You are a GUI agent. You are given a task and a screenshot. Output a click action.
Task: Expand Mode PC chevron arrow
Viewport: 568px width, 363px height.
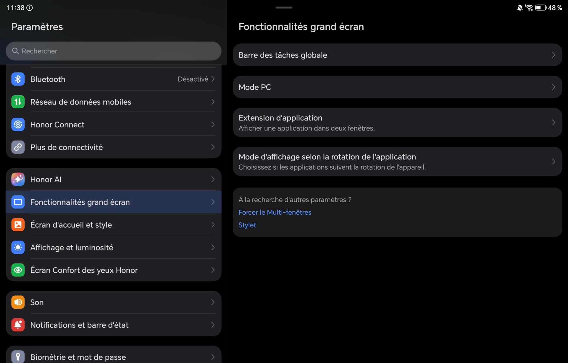pyautogui.click(x=553, y=87)
